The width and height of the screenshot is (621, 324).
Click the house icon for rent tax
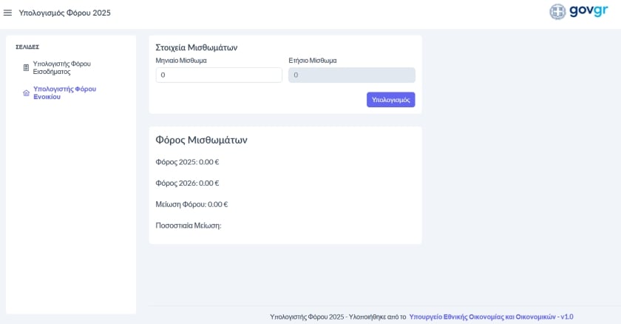coord(26,93)
